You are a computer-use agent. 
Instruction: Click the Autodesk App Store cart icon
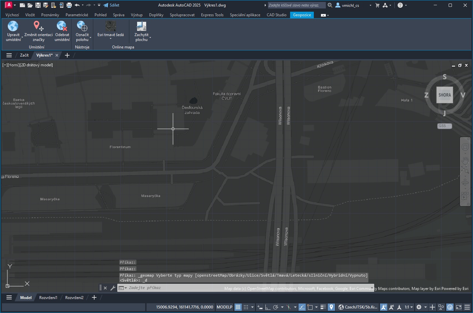click(377, 5)
